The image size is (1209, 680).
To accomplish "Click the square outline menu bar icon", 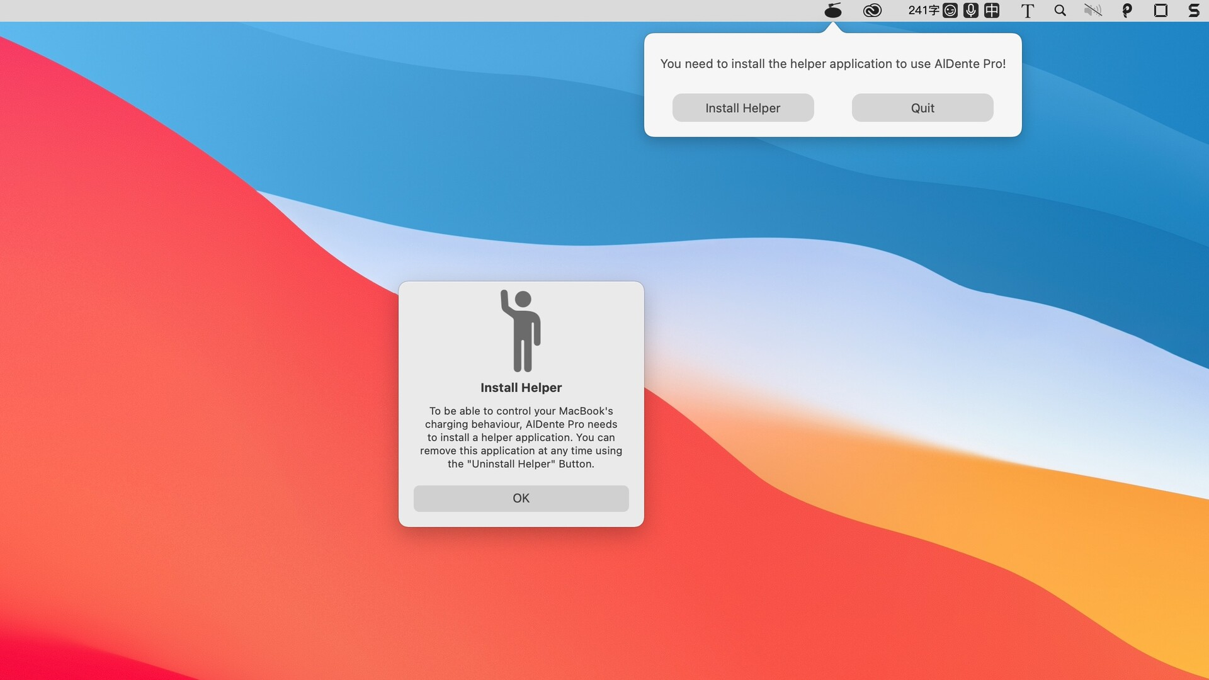I will tap(1161, 11).
